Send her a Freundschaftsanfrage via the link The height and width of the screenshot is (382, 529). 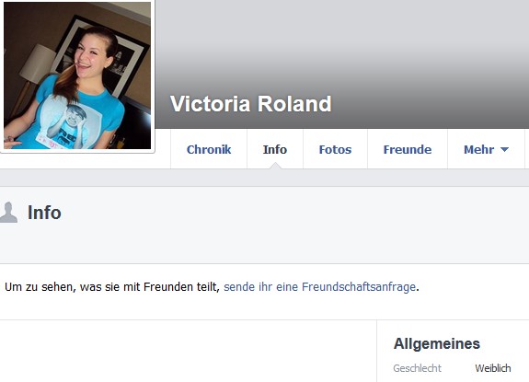click(319, 287)
